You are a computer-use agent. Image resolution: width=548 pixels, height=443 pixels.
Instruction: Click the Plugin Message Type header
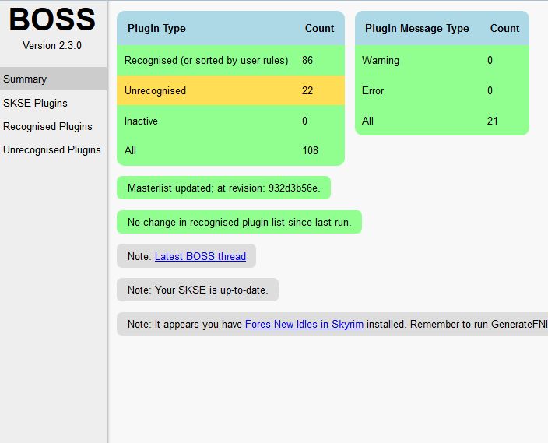tap(417, 28)
